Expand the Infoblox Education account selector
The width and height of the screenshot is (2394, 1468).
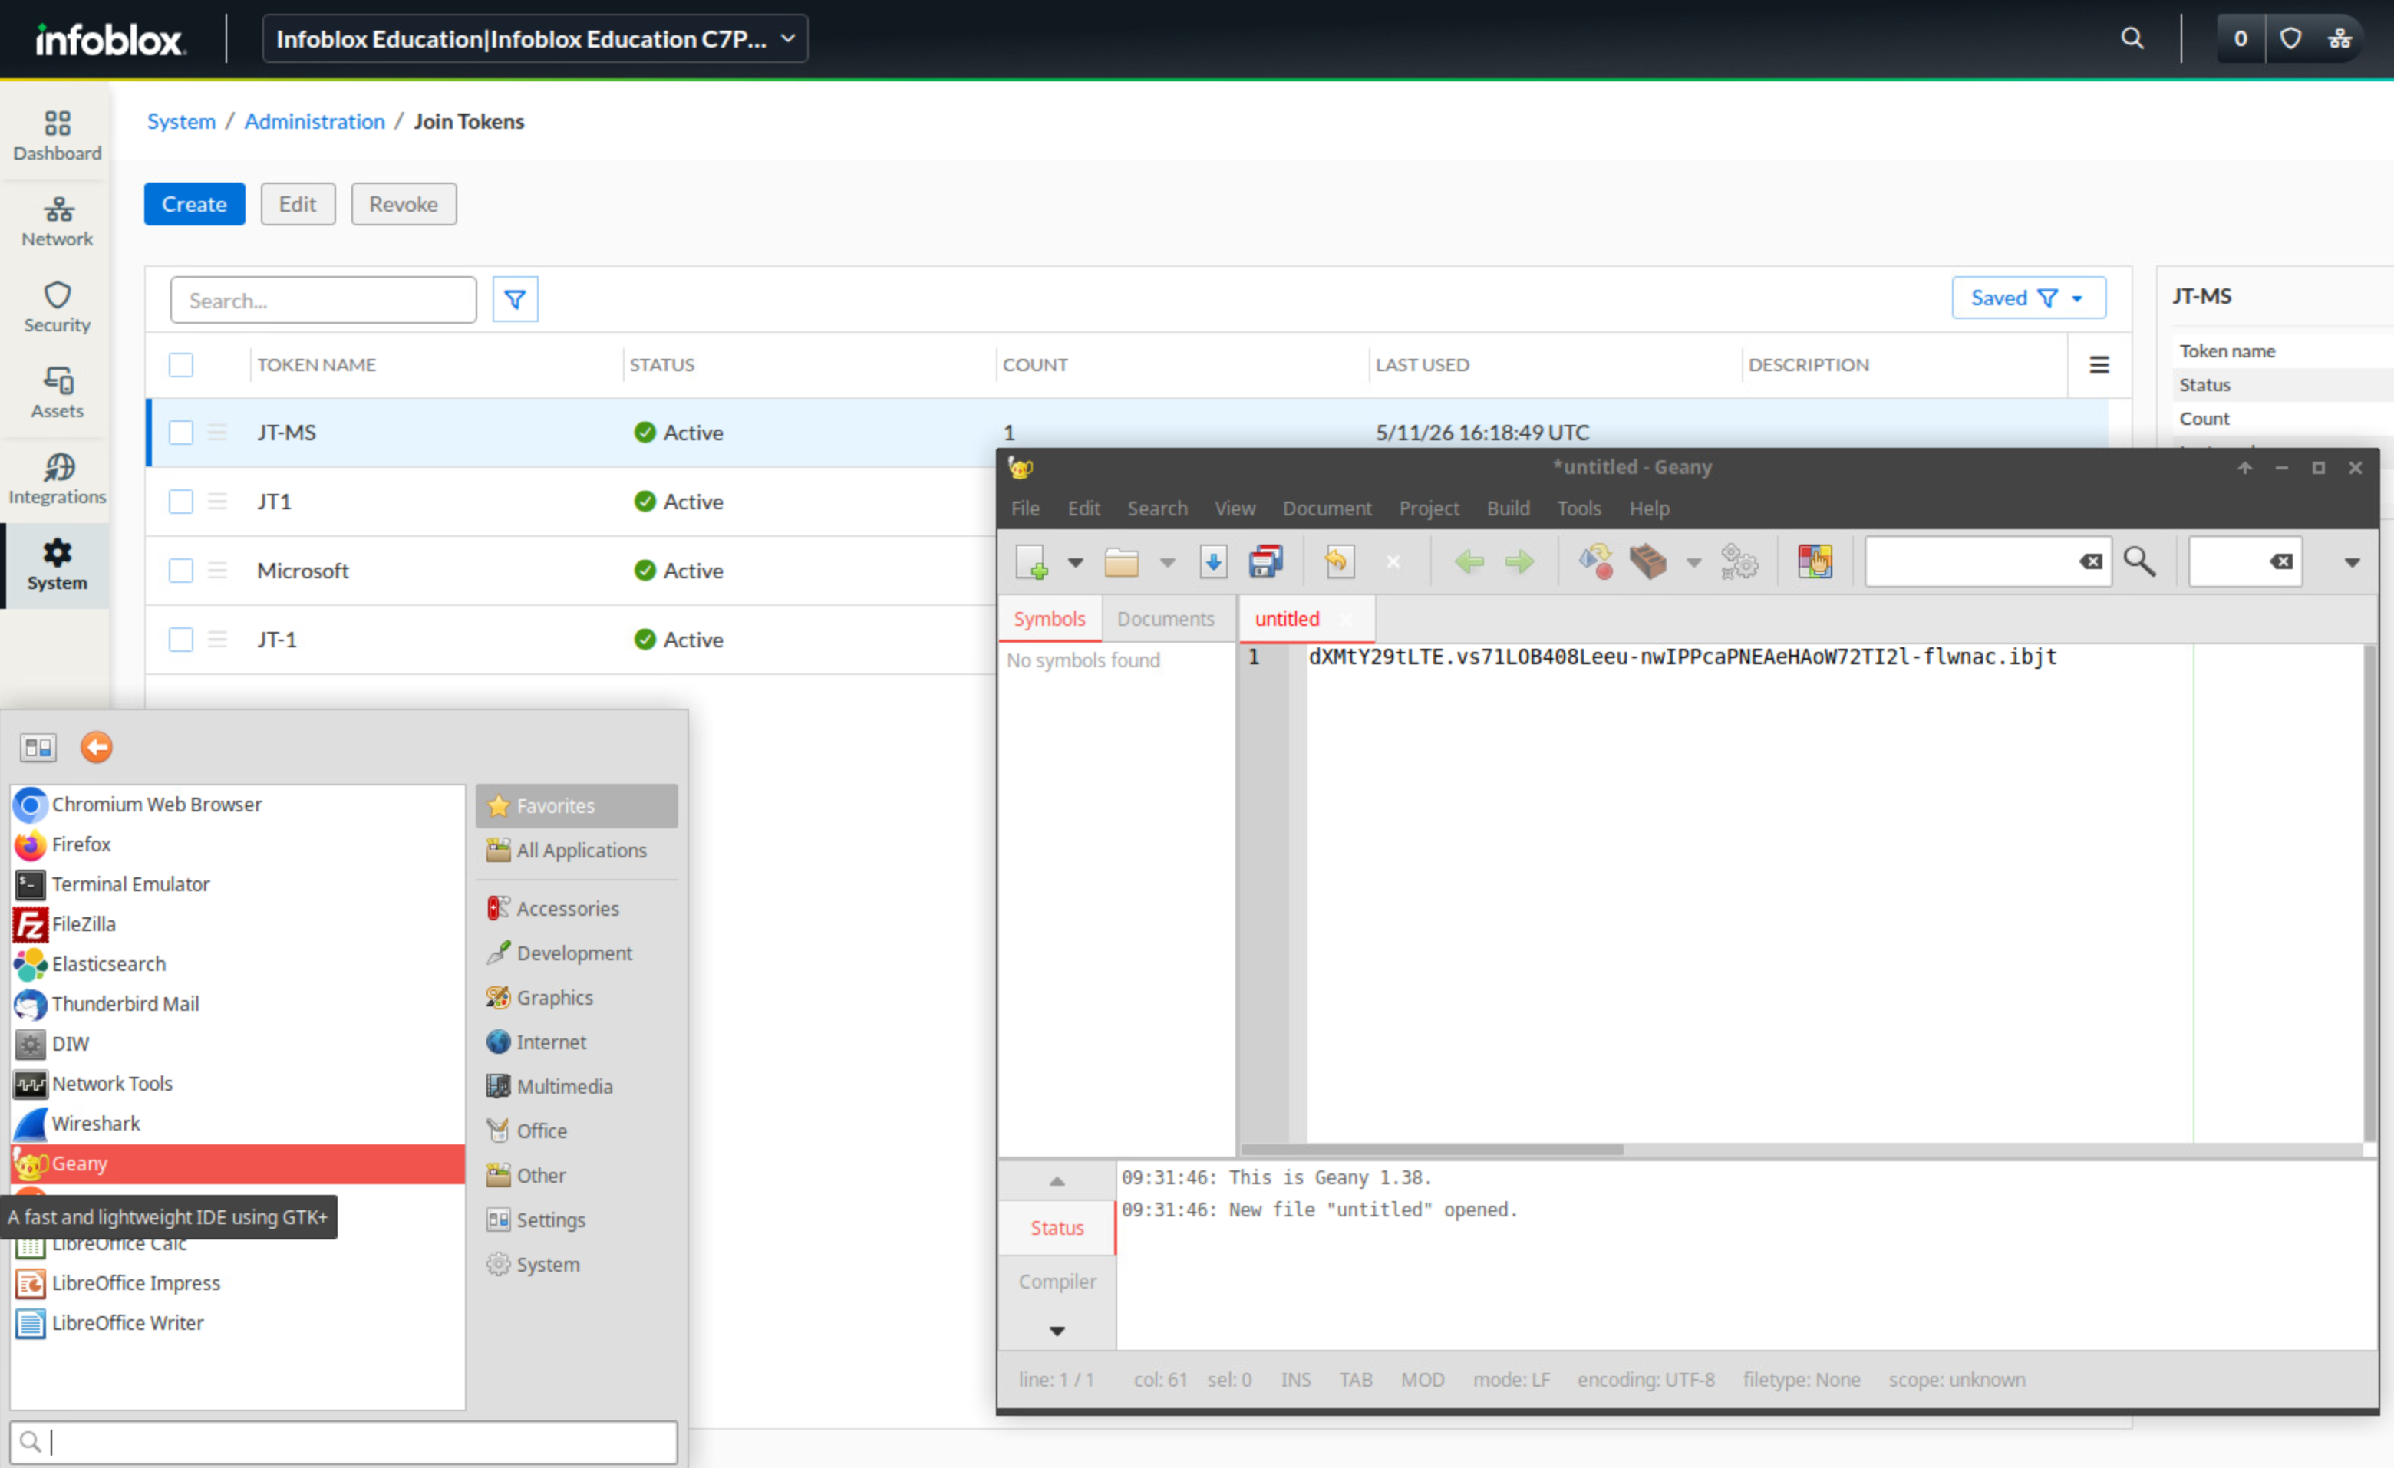tap(534, 39)
